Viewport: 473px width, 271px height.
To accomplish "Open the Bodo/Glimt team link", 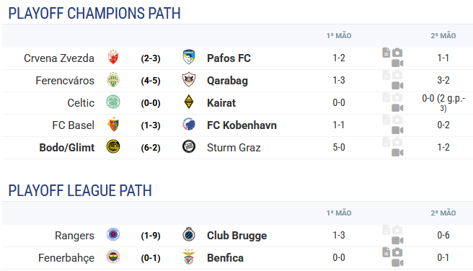I will click(67, 148).
